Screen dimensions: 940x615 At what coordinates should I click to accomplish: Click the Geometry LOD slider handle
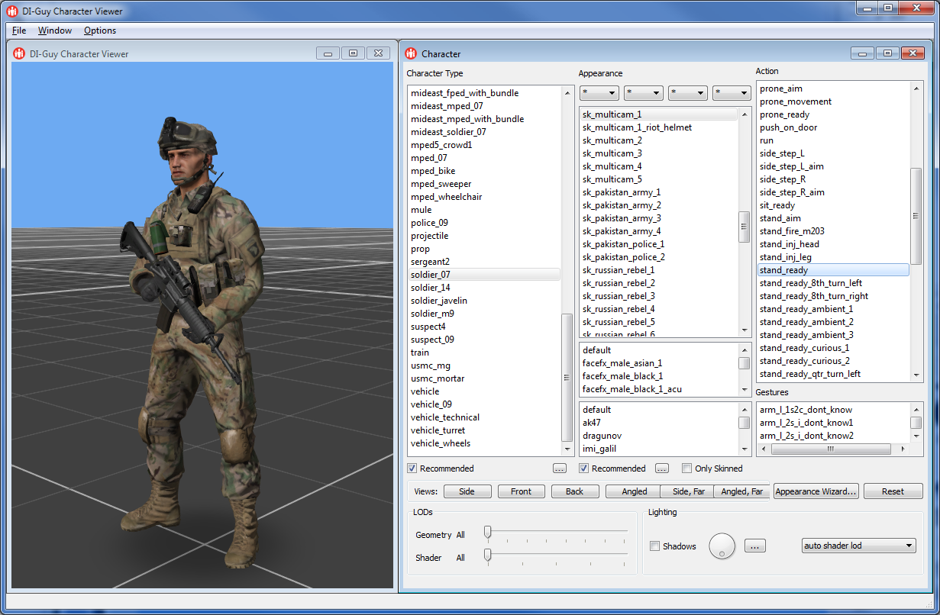point(487,533)
